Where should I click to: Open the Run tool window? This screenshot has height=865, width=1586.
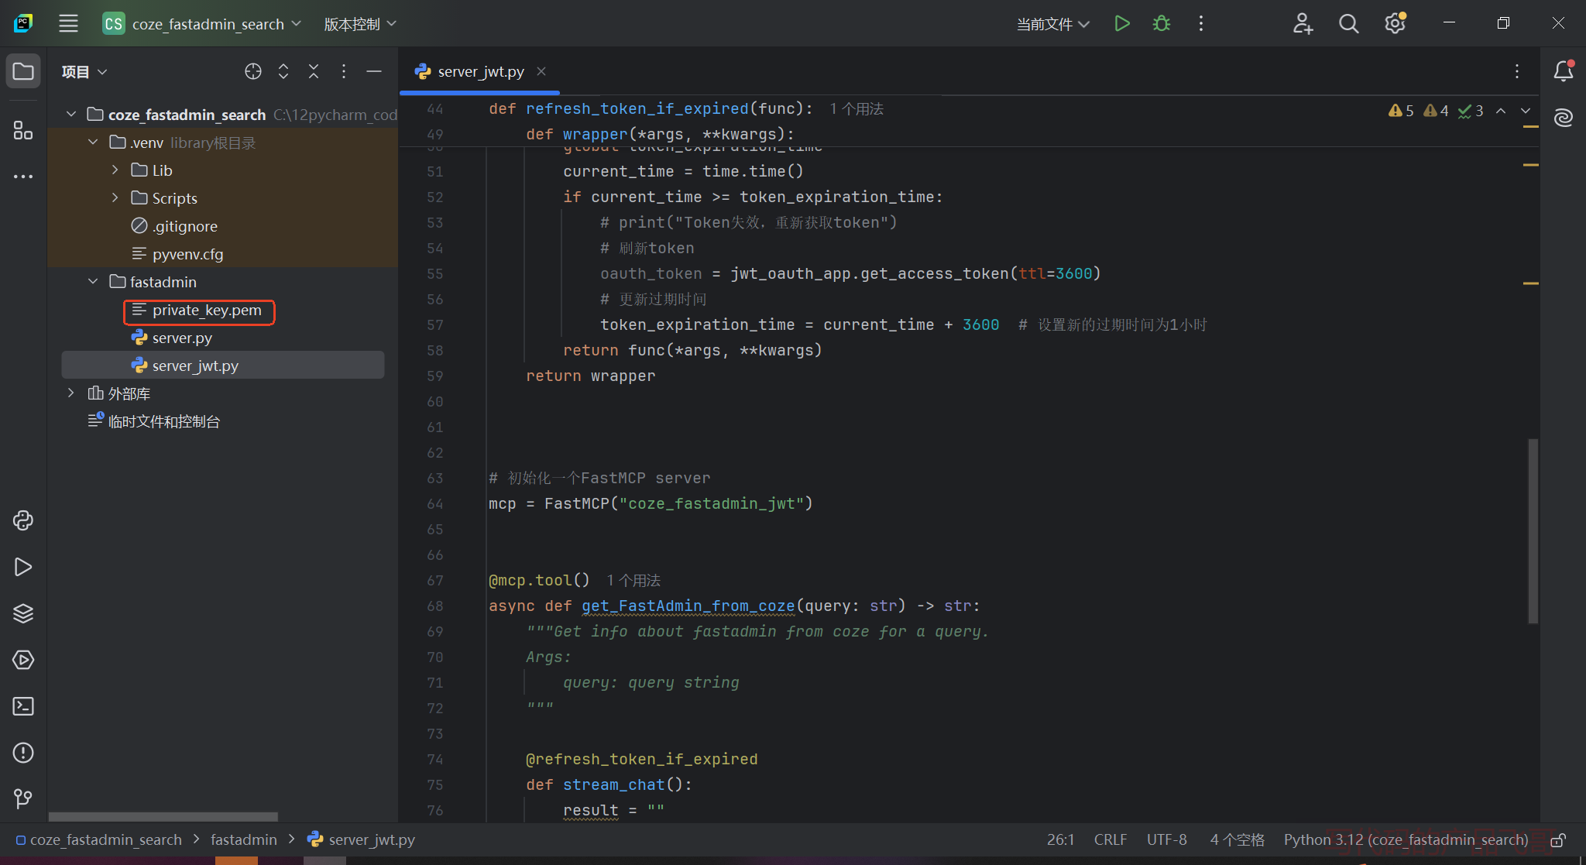point(23,567)
